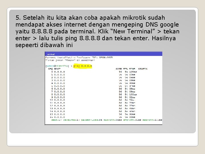Click the 79ms time in seq 11 row
Image resolution: width=205 pixels, height=154 pixels.
point(132,103)
